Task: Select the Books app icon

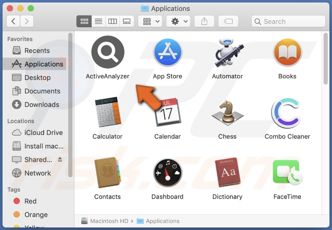Action: pos(287,52)
